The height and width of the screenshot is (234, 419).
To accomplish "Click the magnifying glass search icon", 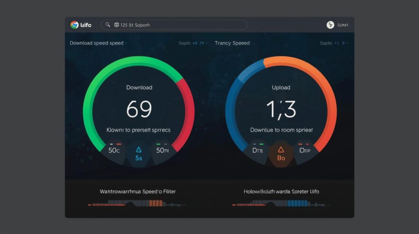I will pos(108,25).
